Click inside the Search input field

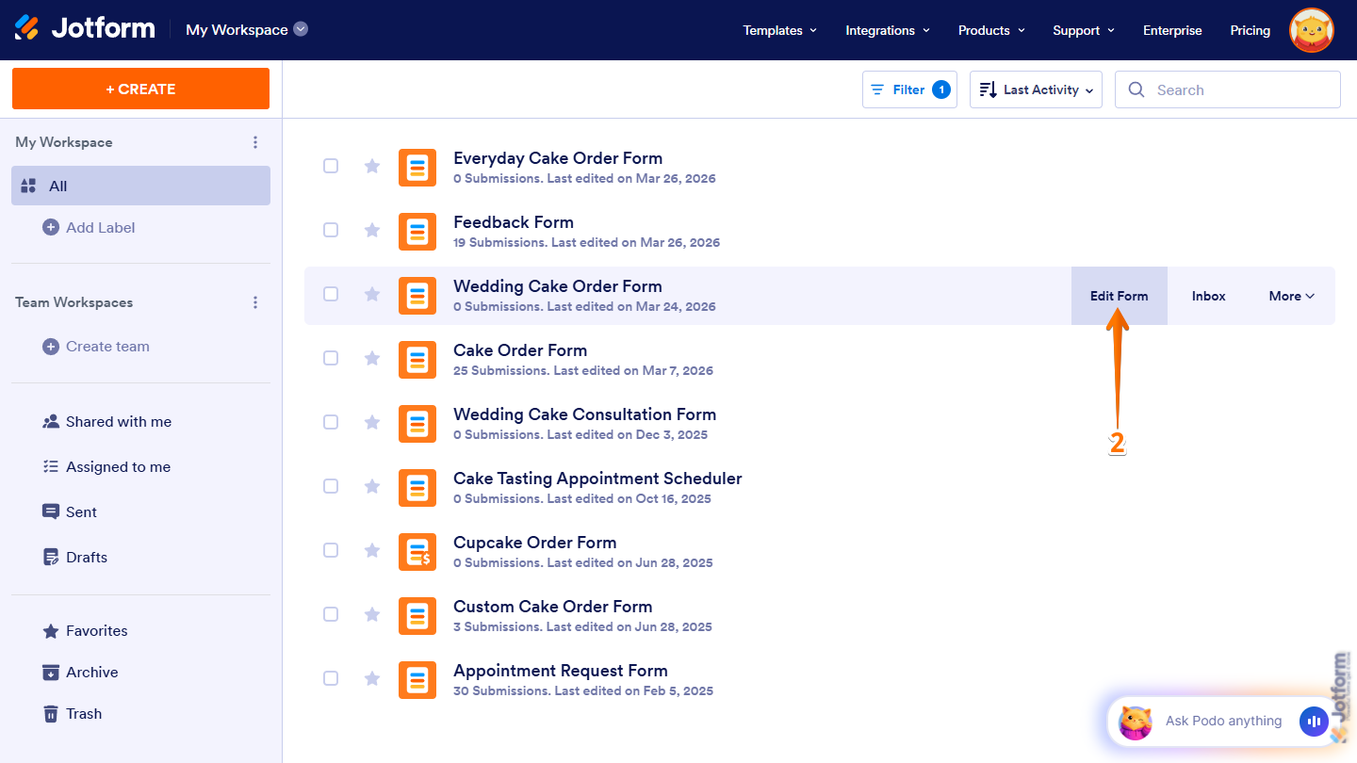point(1225,89)
